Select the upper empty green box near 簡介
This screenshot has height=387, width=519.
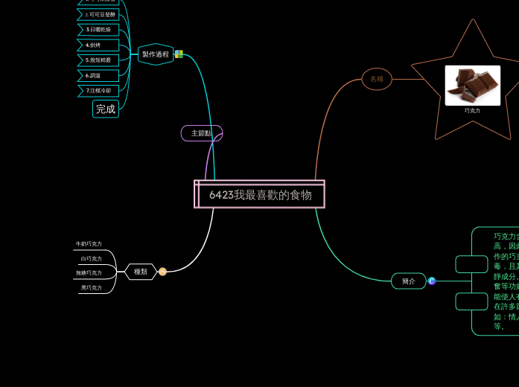(471, 264)
